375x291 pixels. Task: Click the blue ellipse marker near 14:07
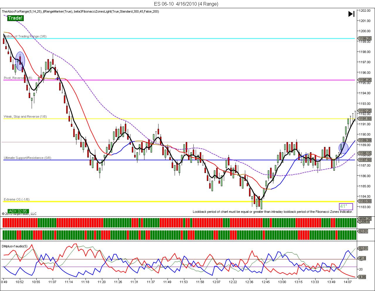click(343, 148)
